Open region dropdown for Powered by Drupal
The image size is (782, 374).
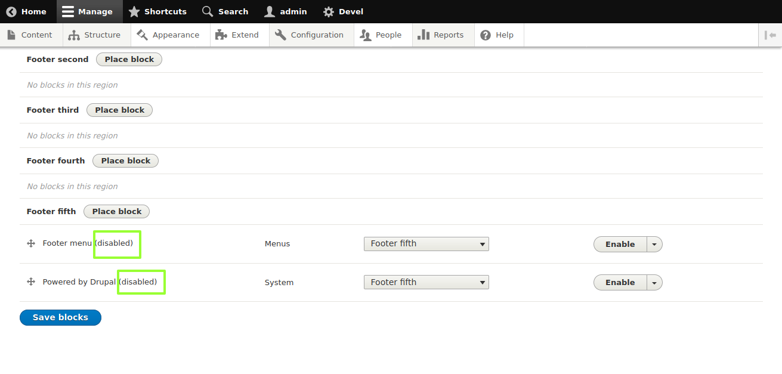[x=426, y=282]
